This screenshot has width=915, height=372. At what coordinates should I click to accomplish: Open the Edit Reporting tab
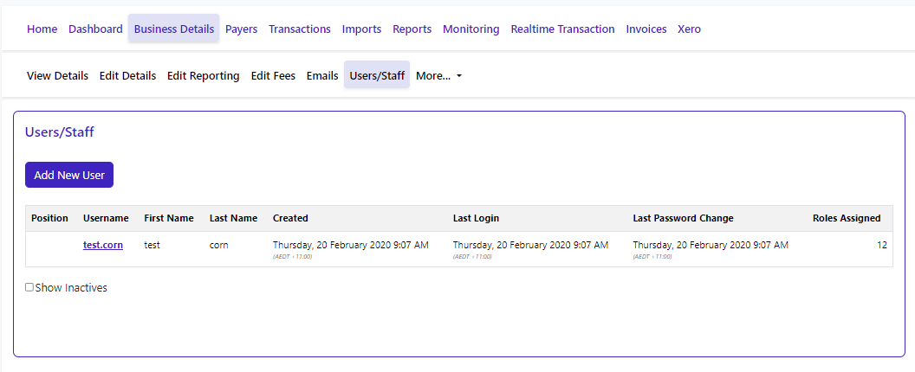pyautogui.click(x=203, y=75)
